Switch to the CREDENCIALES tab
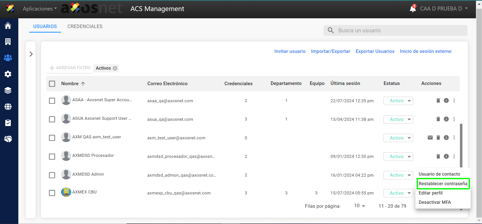The height and width of the screenshot is (224, 482). pos(85,27)
